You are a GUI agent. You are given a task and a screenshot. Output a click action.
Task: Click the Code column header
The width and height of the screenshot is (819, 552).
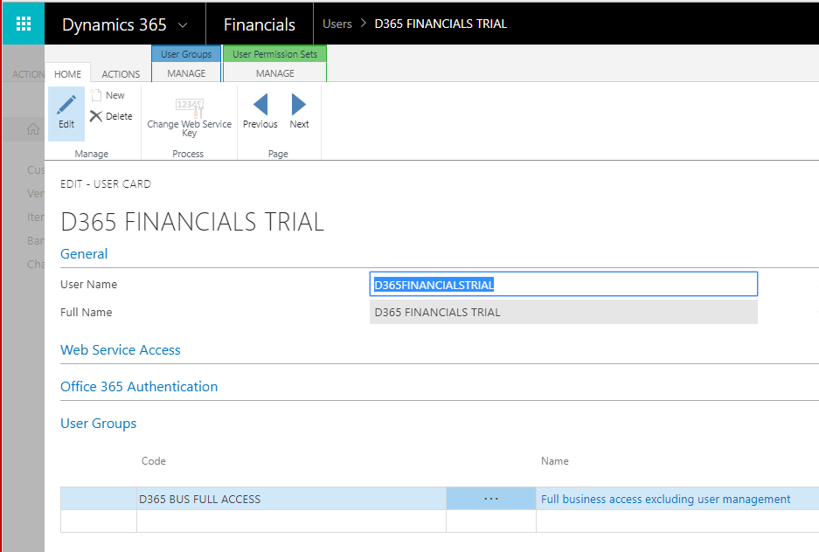tap(154, 461)
